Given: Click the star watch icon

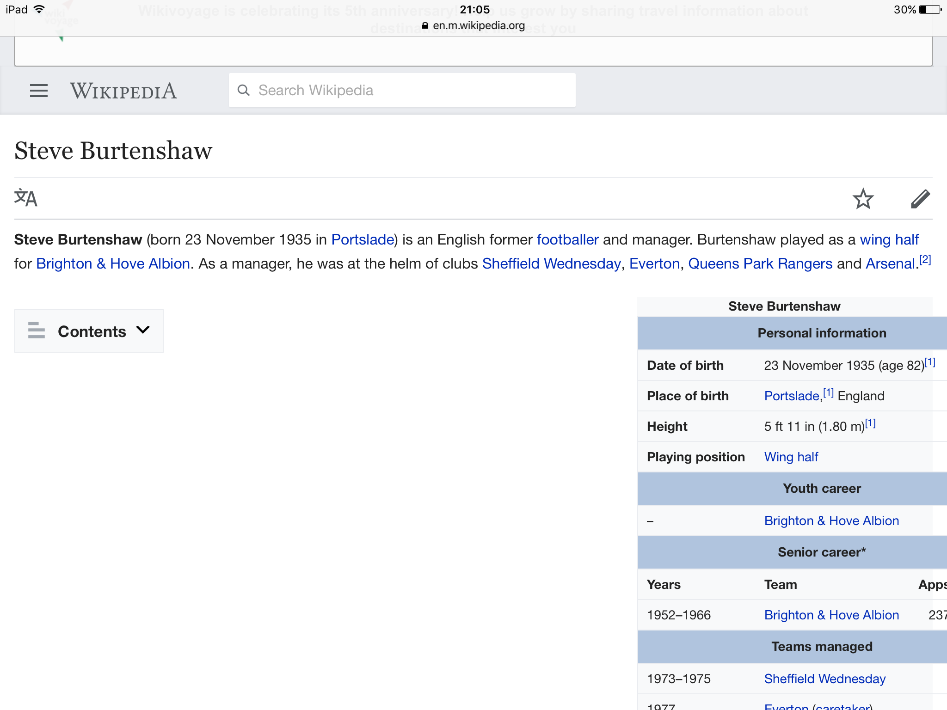Looking at the screenshot, I should 863,199.
